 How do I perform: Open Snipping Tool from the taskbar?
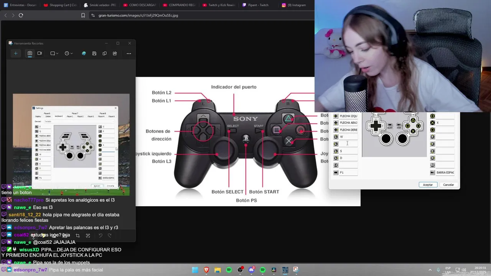click(x=296, y=270)
